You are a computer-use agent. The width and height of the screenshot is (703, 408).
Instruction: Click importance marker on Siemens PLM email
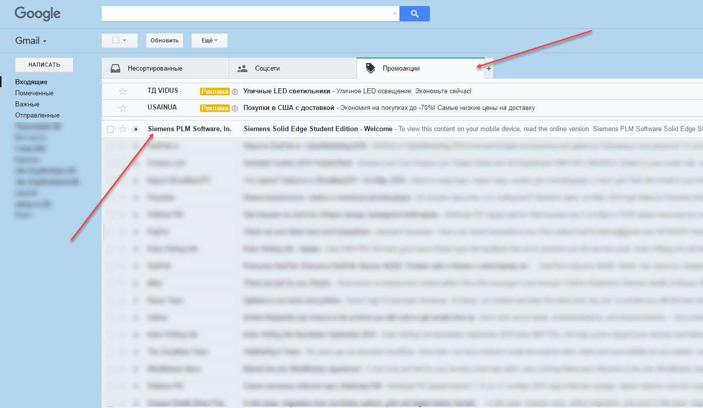[x=135, y=129]
